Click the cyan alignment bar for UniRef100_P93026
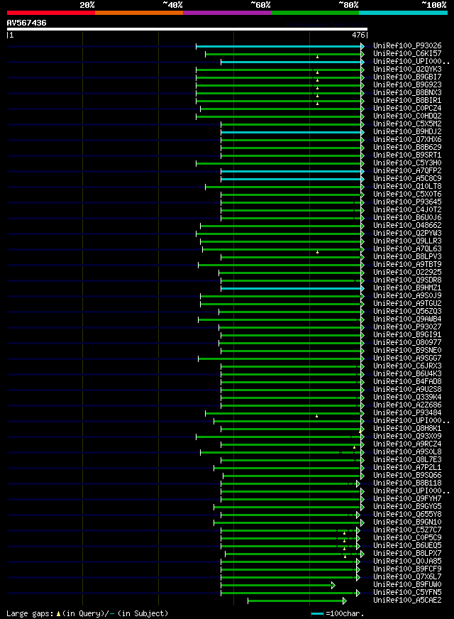 pos(279,47)
